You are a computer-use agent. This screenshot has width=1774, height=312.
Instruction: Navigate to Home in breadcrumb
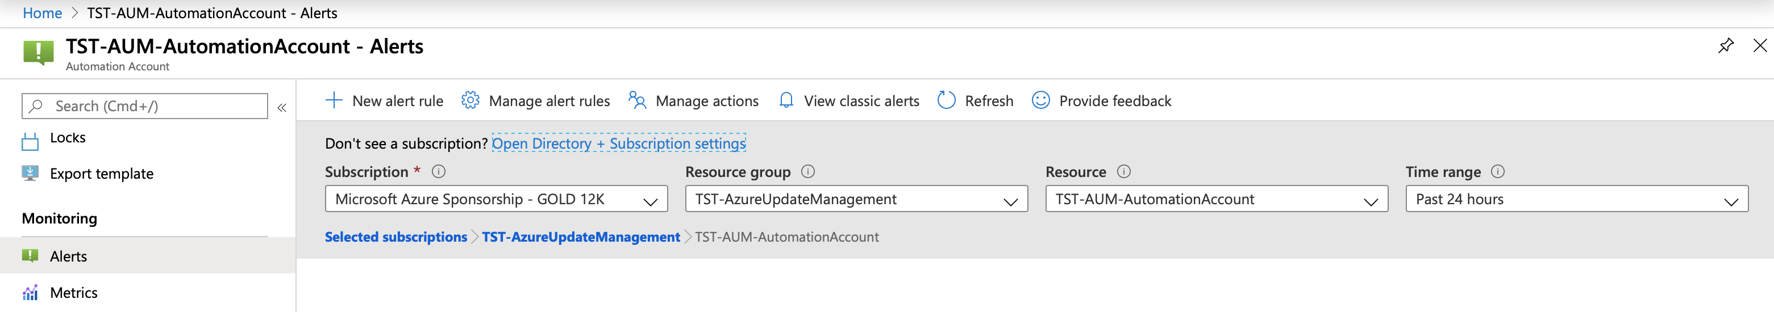pyautogui.click(x=42, y=13)
